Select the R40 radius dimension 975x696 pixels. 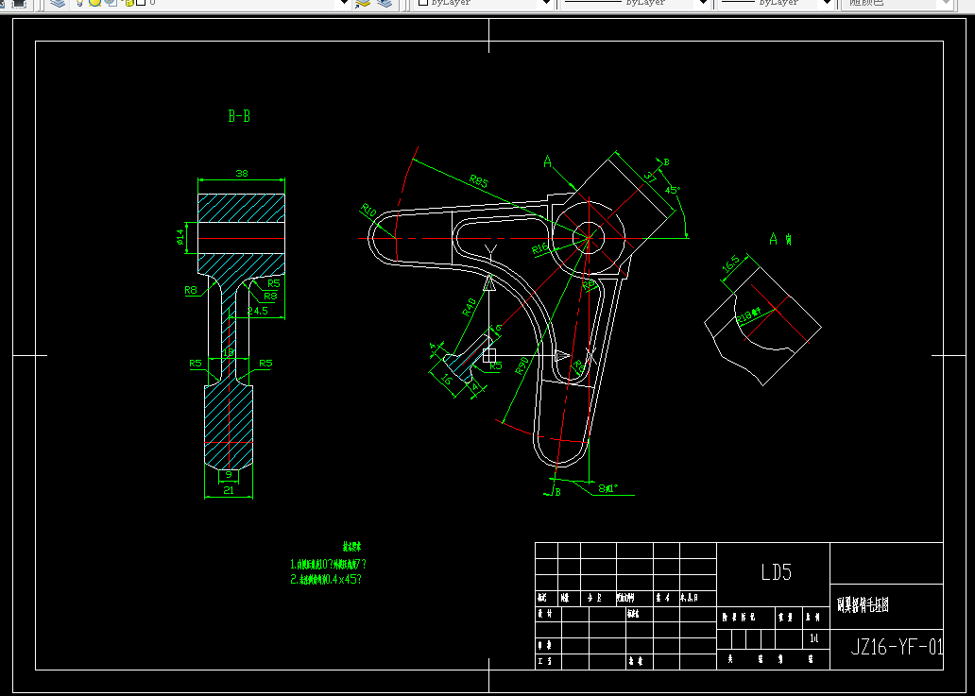(x=470, y=307)
